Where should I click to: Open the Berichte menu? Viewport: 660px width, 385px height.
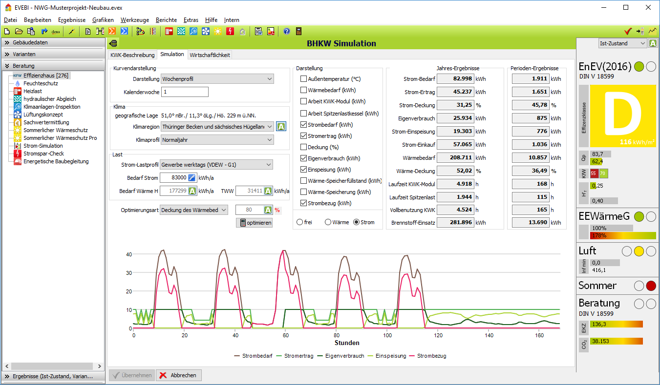tap(166, 20)
